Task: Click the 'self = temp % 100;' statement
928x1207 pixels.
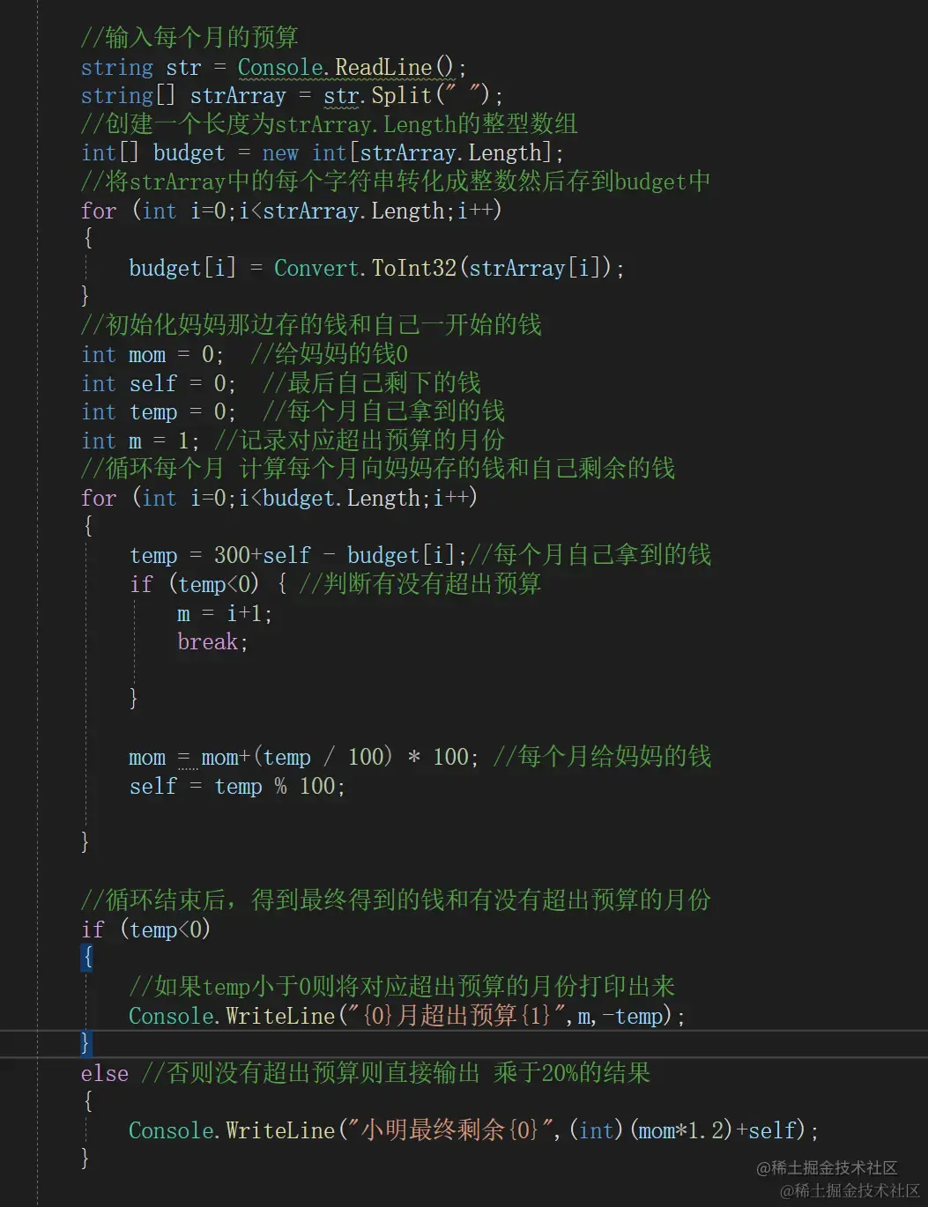Action: click(x=237, y=786)
